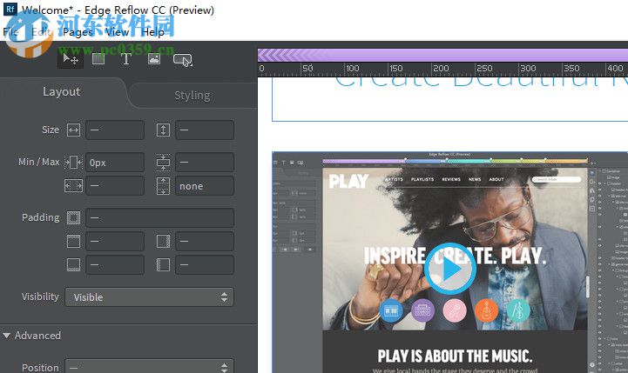Open the Help menu
Image resolution: width=628 pixels, height=373 pixels.
coord(152,32)
